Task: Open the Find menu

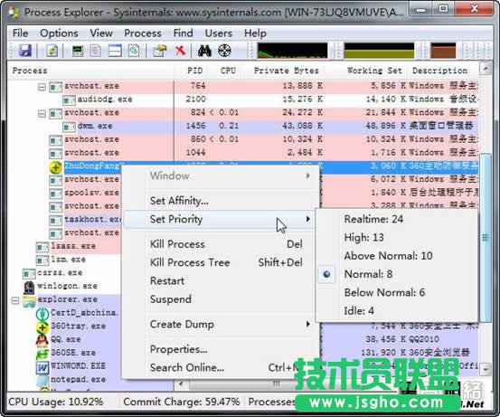Action: click(183, 33)
